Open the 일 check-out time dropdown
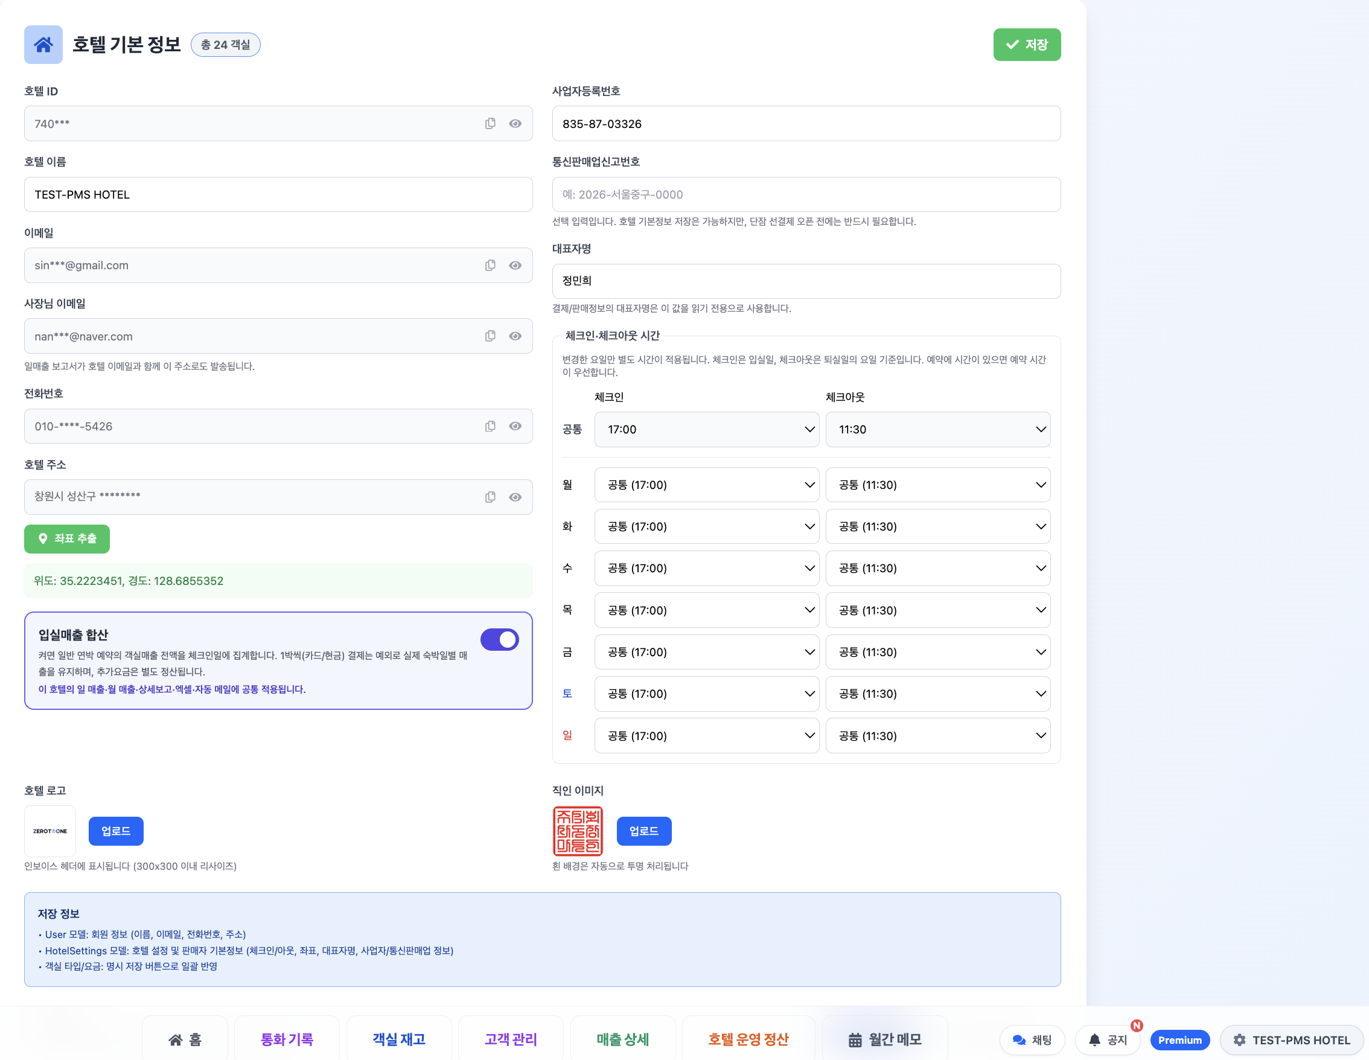Image resolution: width=1369 pixels, height=1060 pixels. [938, 736]
